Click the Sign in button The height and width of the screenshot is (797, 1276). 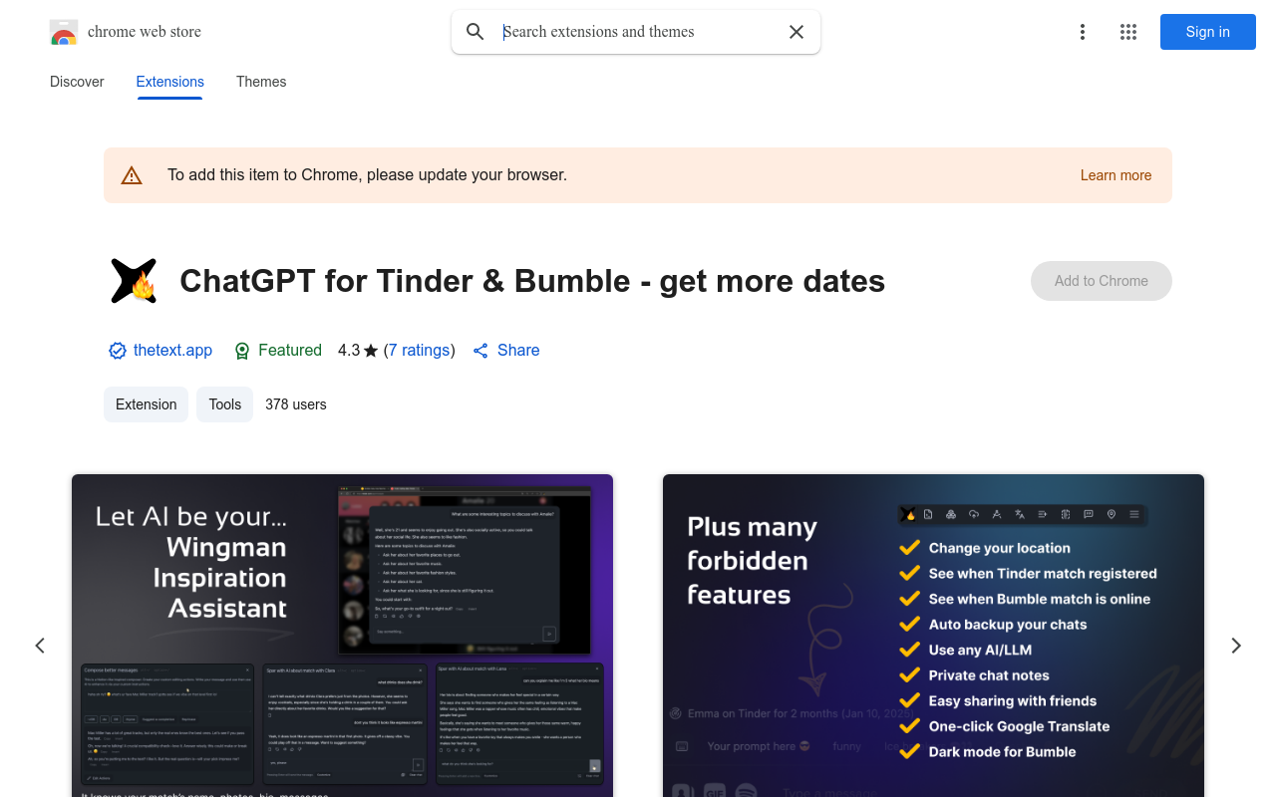click(x=1208, y=32)
